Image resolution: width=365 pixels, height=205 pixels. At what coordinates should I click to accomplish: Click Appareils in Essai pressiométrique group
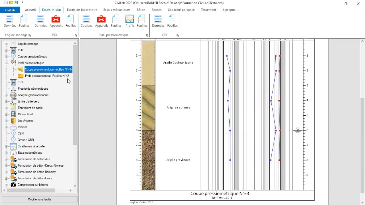coord(102,21)
